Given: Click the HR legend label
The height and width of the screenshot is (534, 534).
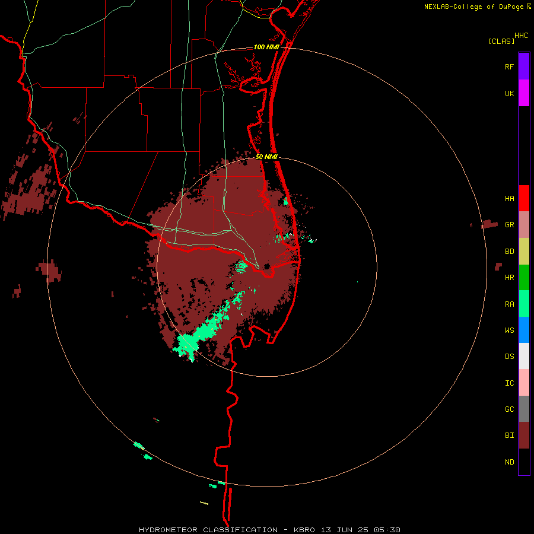Looking at the screenshot, I should tap(510, 278).
